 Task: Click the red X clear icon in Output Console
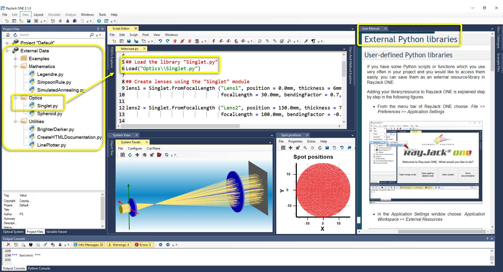[x=8, y=245]
